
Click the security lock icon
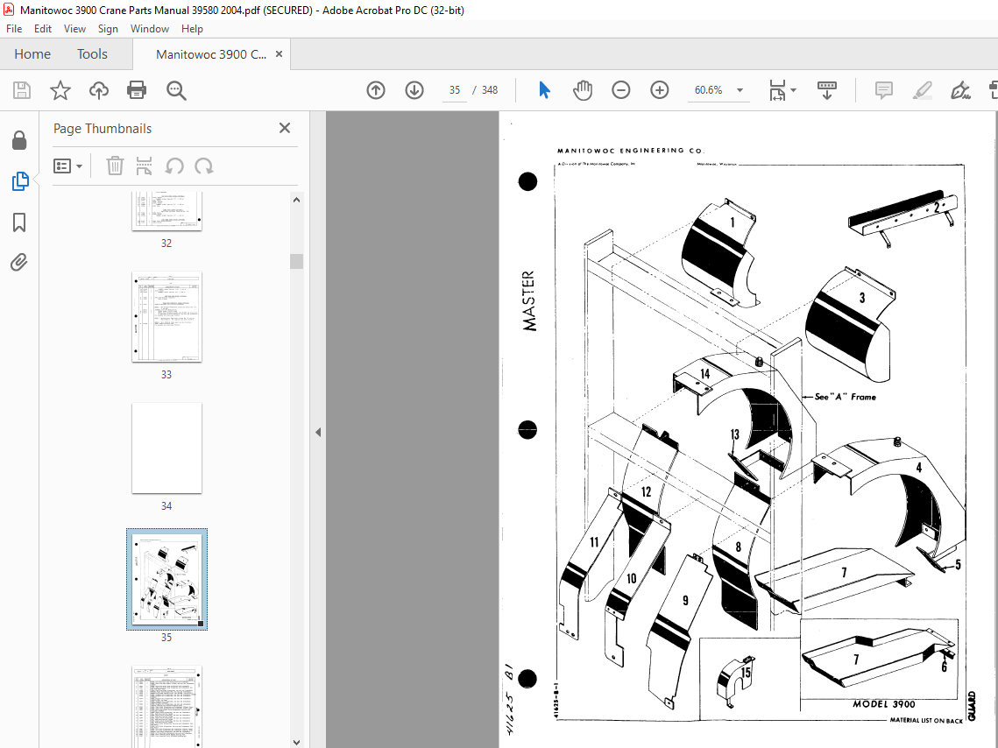pyautogui.click(x=19, y=140)
